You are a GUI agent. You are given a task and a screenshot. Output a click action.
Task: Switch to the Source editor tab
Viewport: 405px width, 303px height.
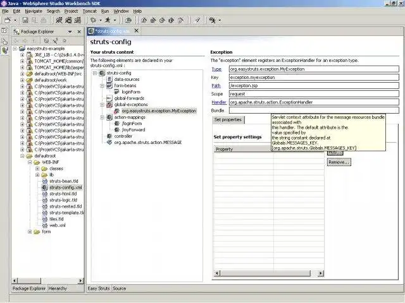coord(120,288)
